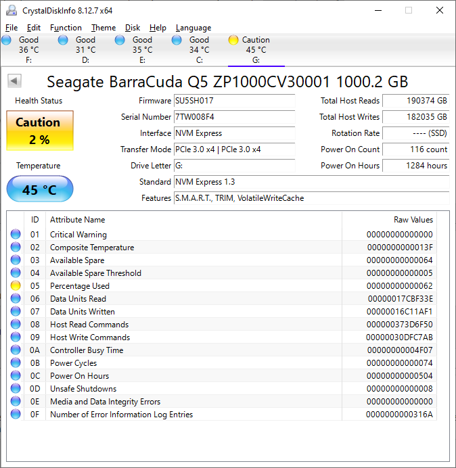Click status orb for Power On Hours attribute row
456x468 pixels.
pyautogui.click(x=16, y=375)
